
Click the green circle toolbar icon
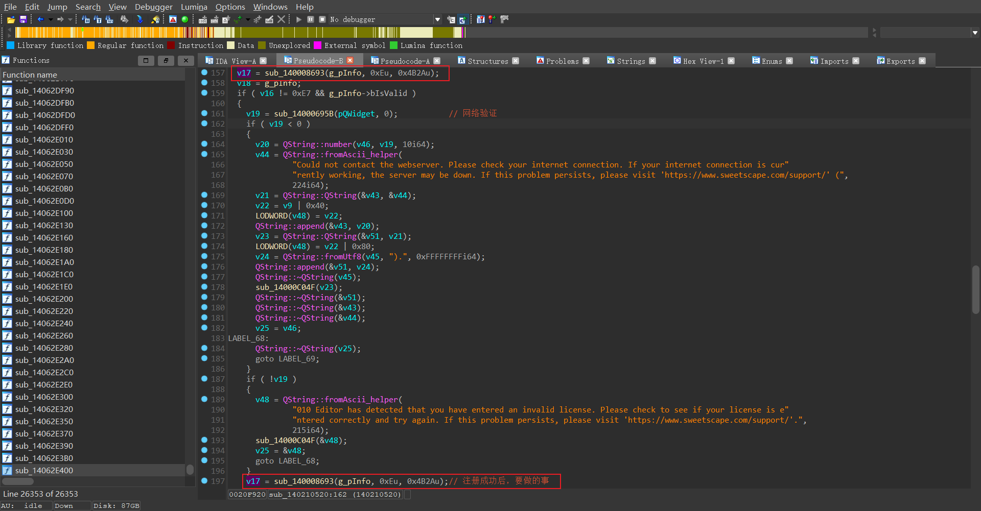pos(185,19)
